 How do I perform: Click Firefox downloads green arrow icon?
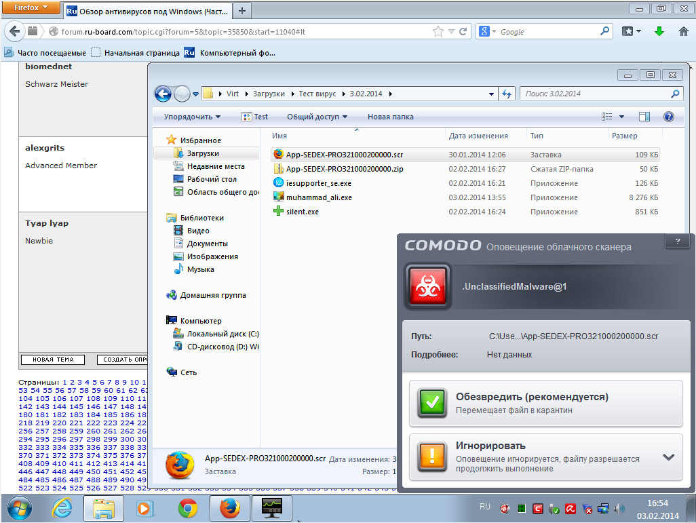(659, 32)
